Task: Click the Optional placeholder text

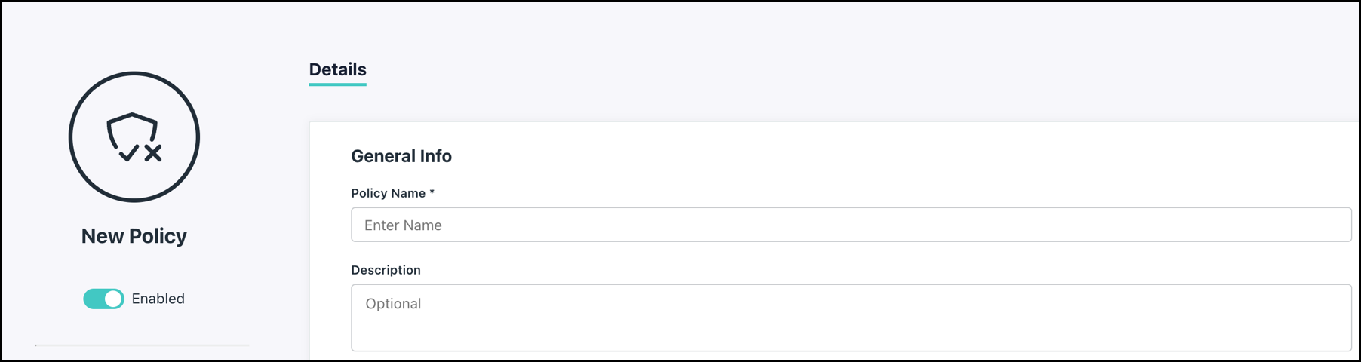Action: [x=393, y=304]
